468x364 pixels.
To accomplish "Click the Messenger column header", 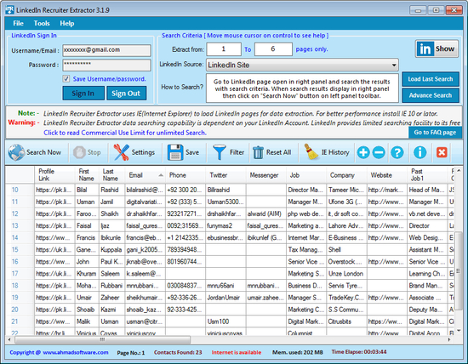I will (266, 175).
